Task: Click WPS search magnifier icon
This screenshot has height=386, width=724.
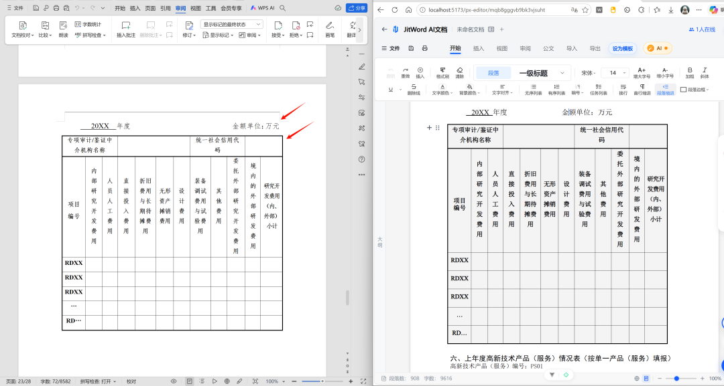Action: point(283,8)
